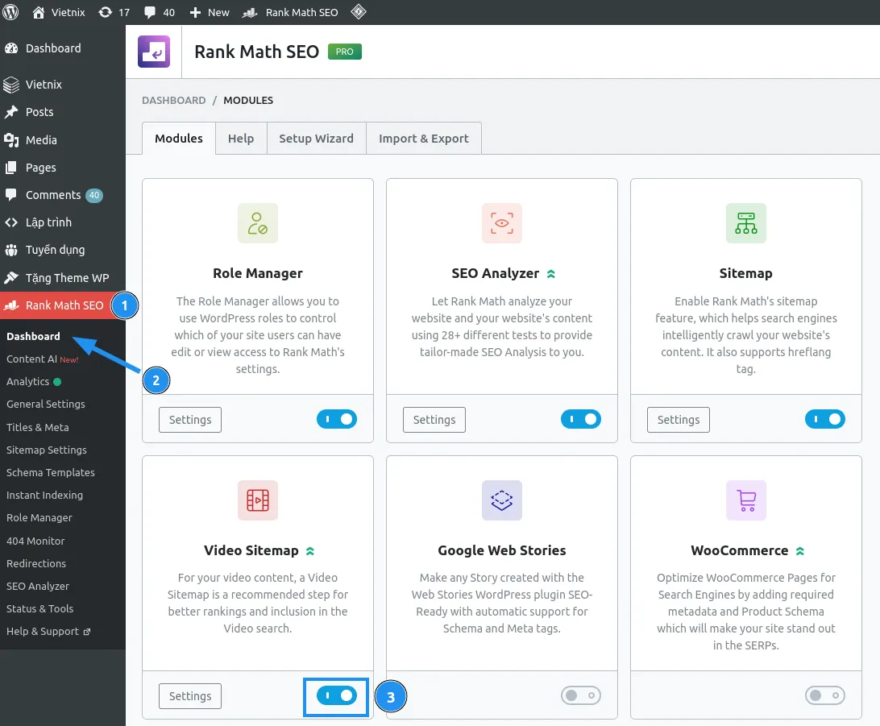Viewport: 880px width, 726px height.
Task: Click the Vietnix layers icon in sidebar
Action: pyautogui.click(x=11, y=85)
